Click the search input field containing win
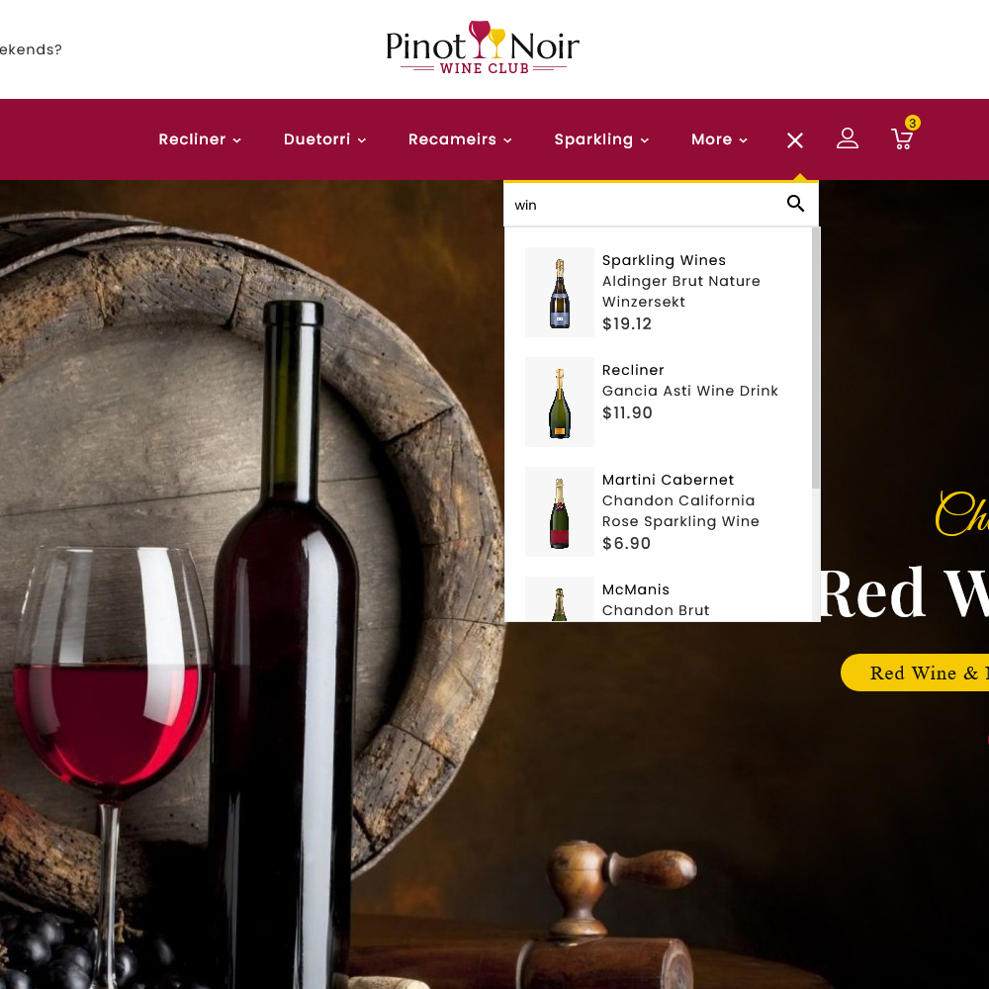This screenshot has height=989, width=989. [x=644, y=205]
